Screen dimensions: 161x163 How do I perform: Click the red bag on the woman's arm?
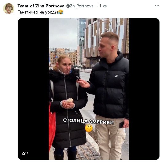[52, 125]
